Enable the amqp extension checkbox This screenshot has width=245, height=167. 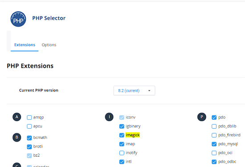(29, 117)
